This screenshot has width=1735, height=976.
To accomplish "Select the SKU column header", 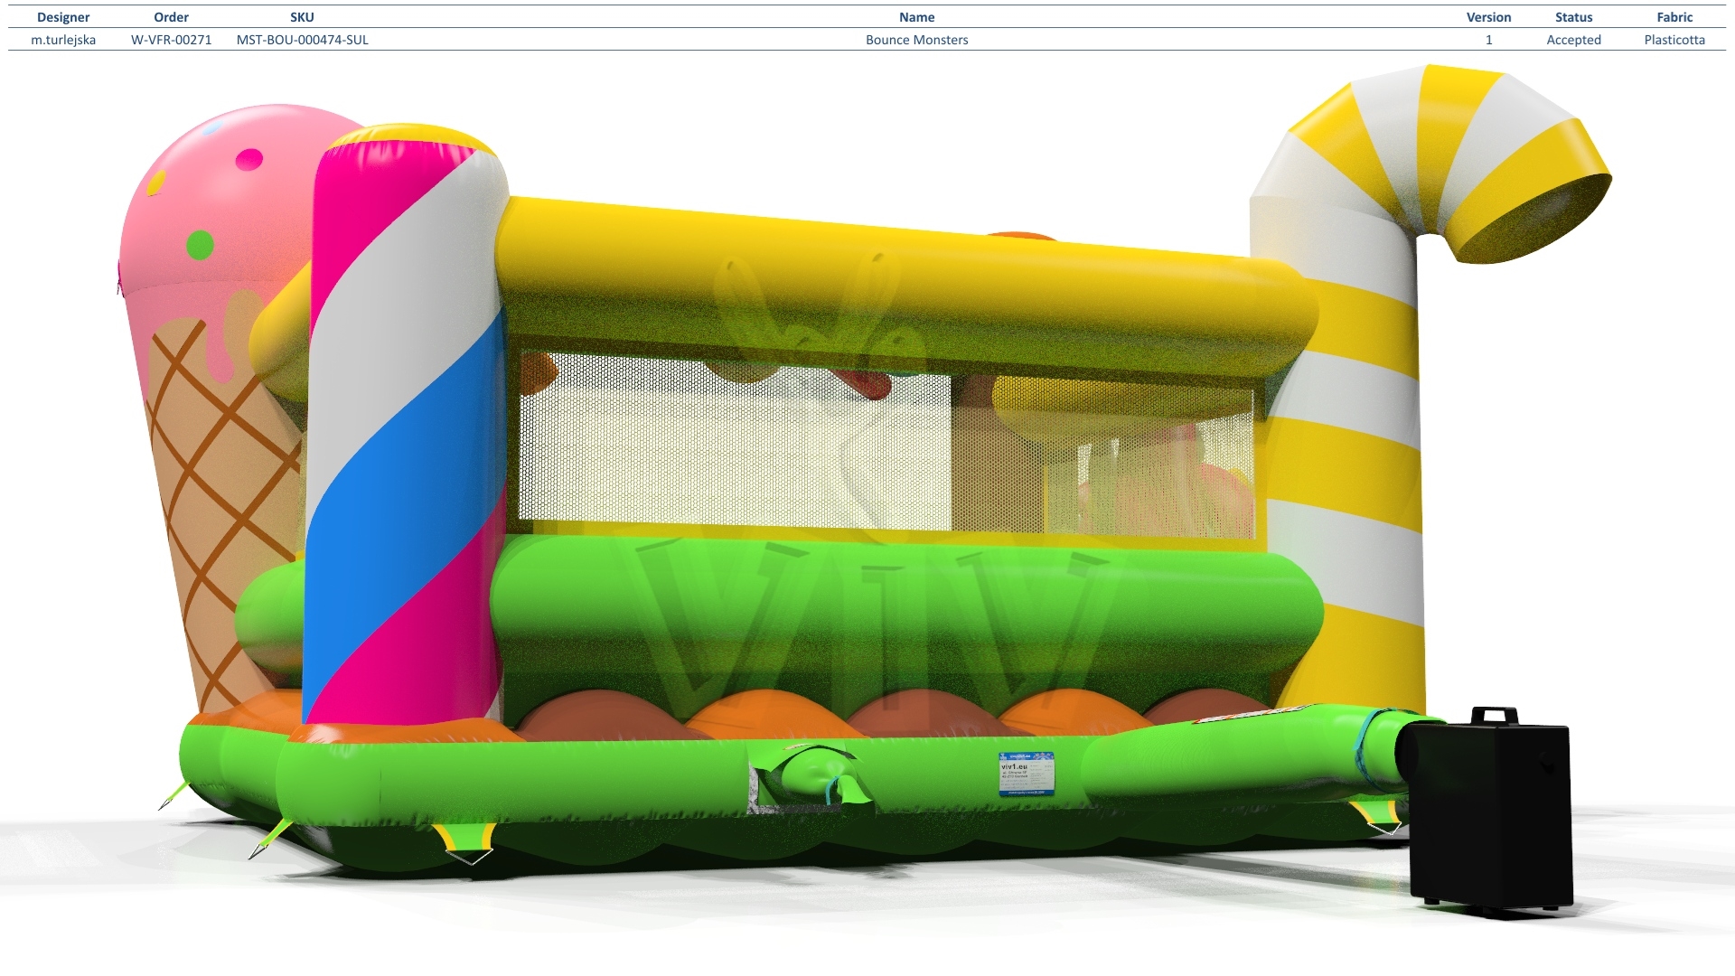I will pyautogui.click(x=302, y=17).
